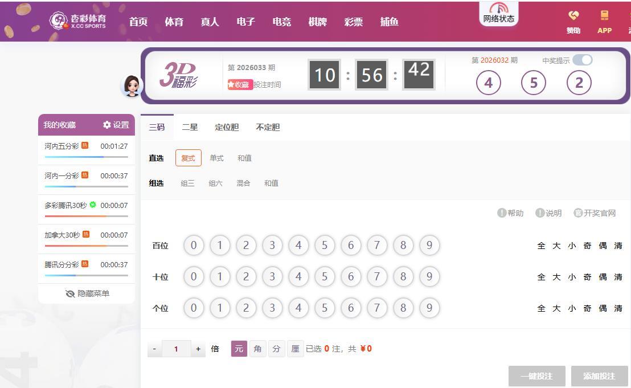Open the network status indicator
The image size is (631, 388).
pyautogui.click(x=499, y=14)
